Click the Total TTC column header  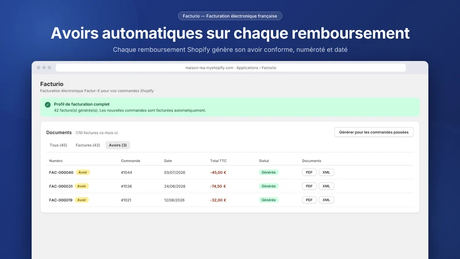tap(218, 161)
